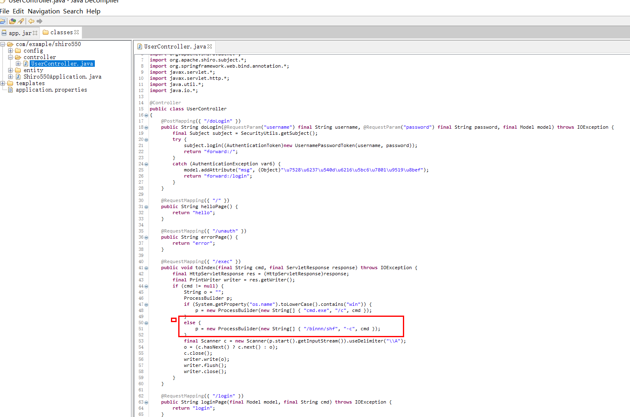
Task: Select com/example/shiro550 in the tree
Action: click(x=48, y=44)
